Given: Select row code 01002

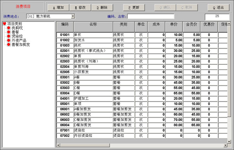Looking at the screenshot, I should pyautogui.click(x=65, y=40).
